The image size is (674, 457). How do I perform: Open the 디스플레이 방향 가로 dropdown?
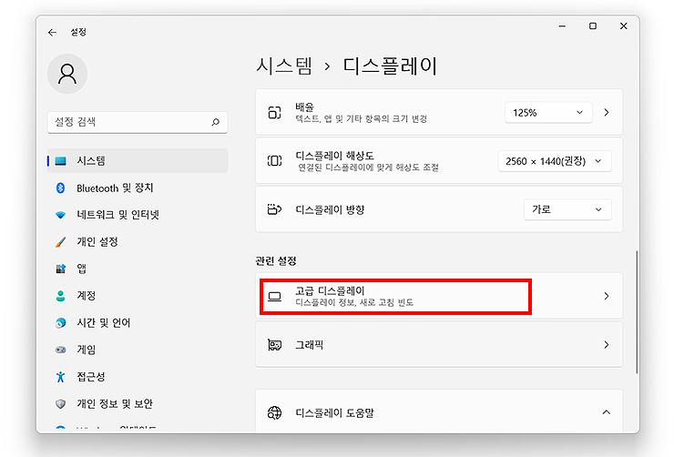(x=567, y=209)
